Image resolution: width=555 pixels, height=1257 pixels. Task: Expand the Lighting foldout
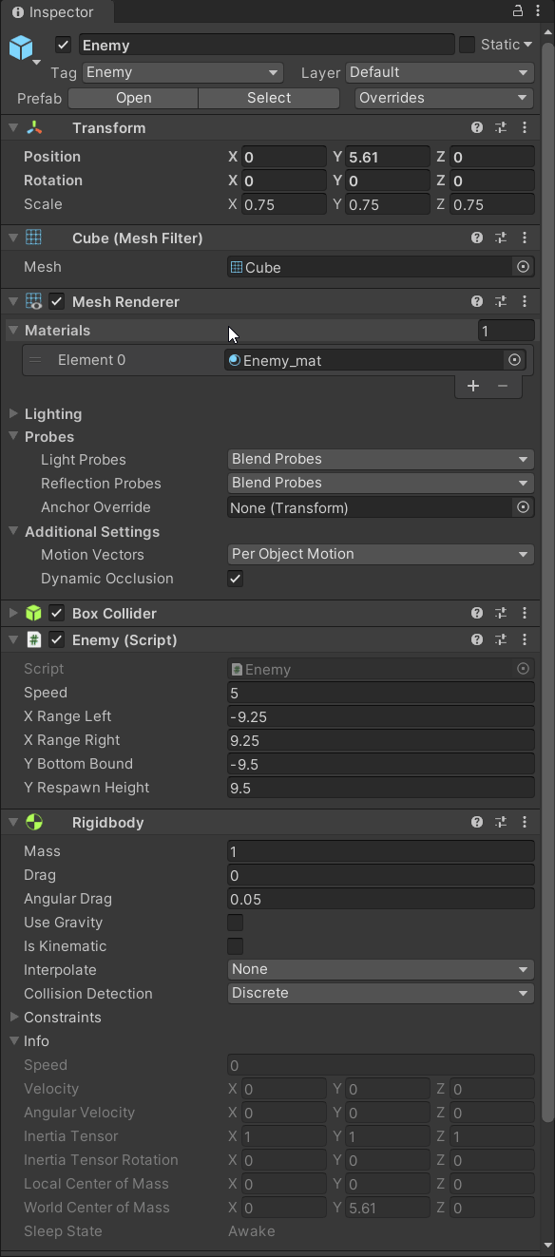13,414
